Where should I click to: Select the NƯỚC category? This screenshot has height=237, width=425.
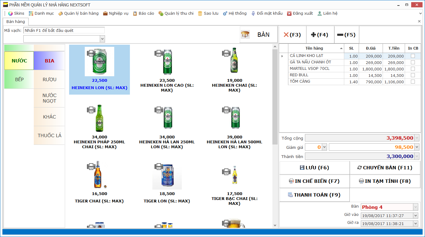(19, 61)
